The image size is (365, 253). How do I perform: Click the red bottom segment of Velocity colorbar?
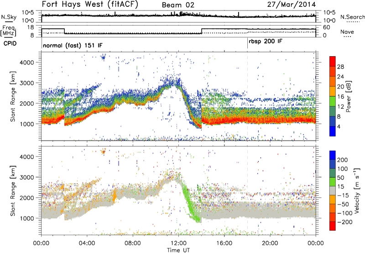click(333, 226)
